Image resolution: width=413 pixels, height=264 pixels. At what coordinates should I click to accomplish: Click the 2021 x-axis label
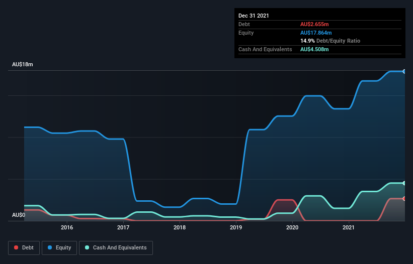(x=349, y=227)
